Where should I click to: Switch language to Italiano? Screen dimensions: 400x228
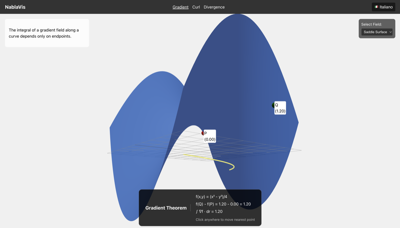383,7
